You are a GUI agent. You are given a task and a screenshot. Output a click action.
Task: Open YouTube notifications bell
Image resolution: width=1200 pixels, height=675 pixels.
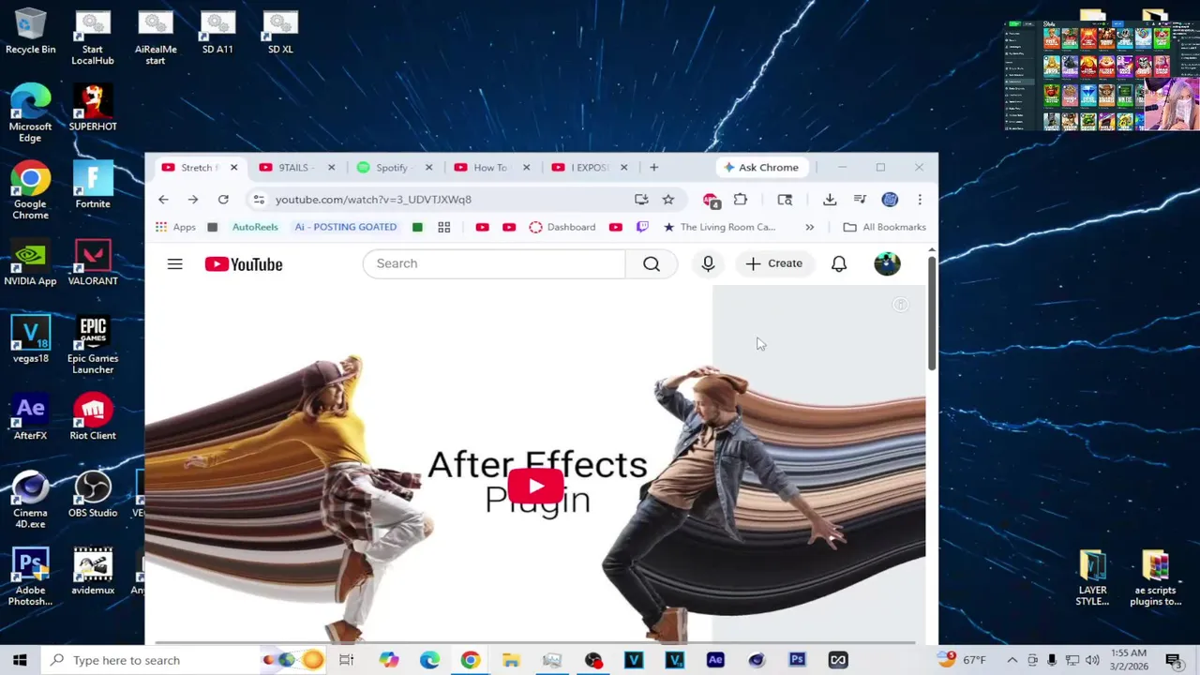point(839,263)
